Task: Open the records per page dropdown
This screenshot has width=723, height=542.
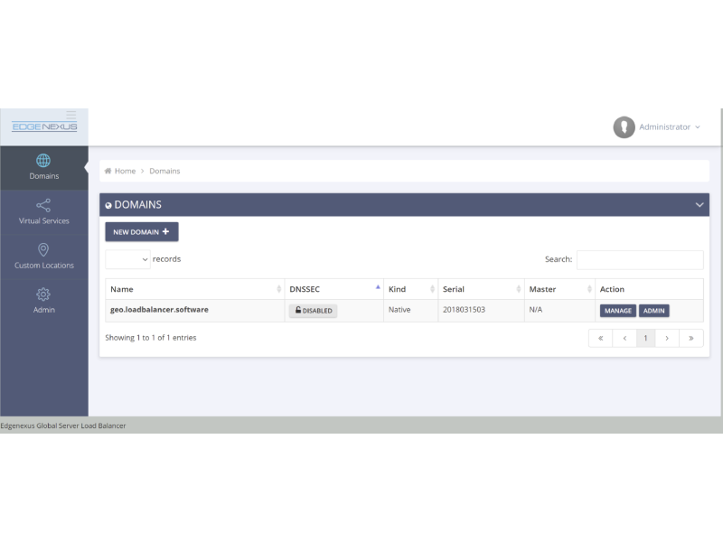Action: [x=127, y=259]
